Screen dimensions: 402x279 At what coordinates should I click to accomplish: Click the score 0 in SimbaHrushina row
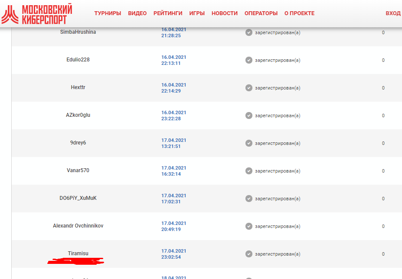pyautogui.click(x=383, y=32)
